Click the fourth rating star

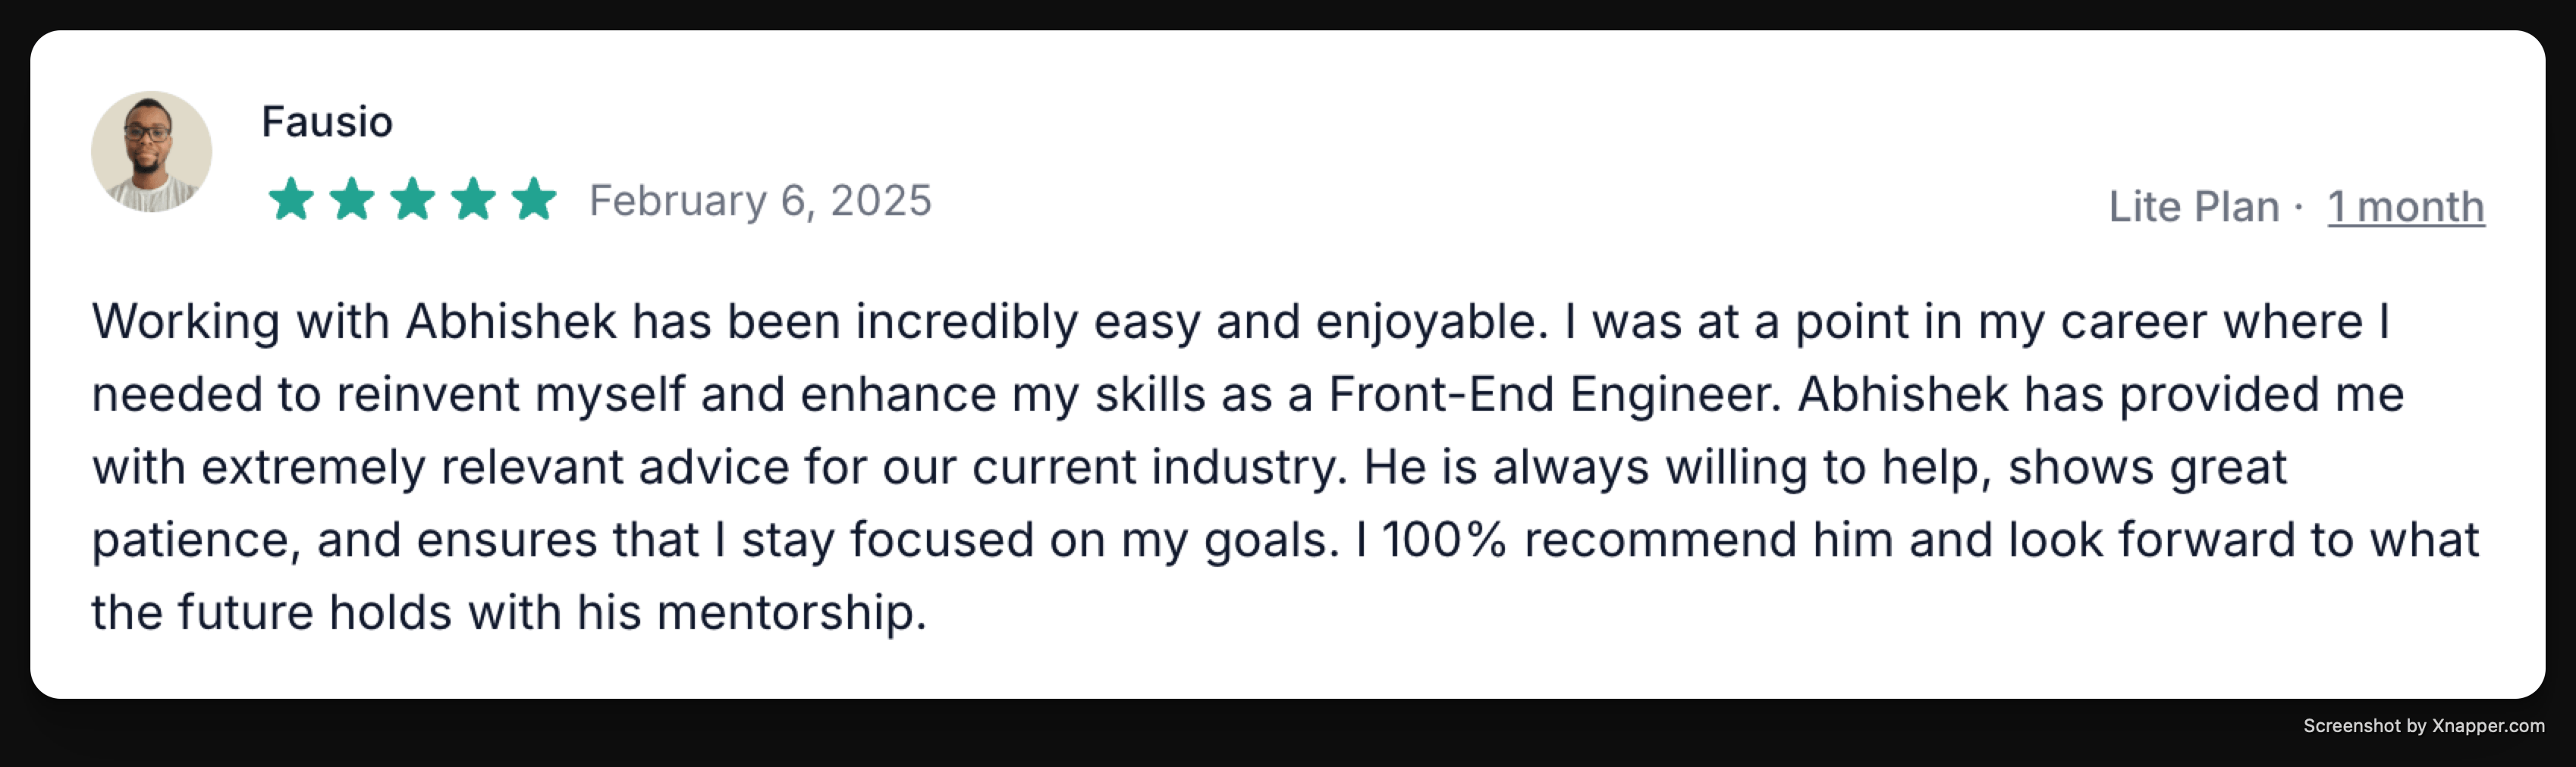click(474, 200)
